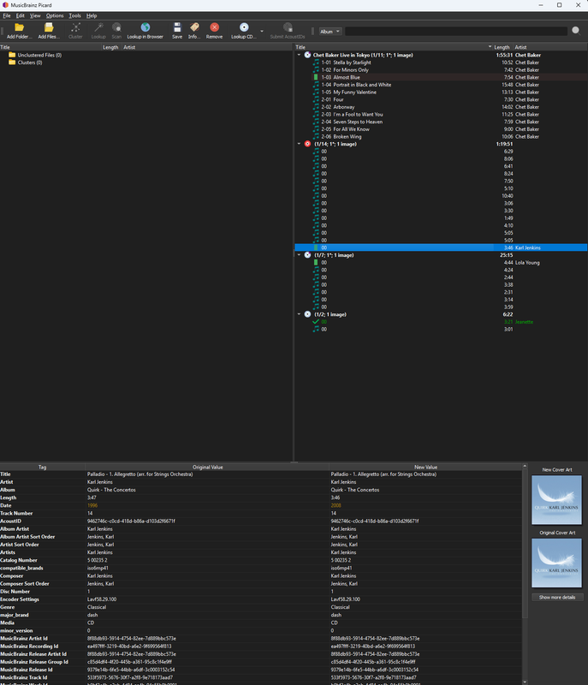Click the Catalog Number tag row label
Image resolution: width=588 pixels, height=685 pixels.
19,560
